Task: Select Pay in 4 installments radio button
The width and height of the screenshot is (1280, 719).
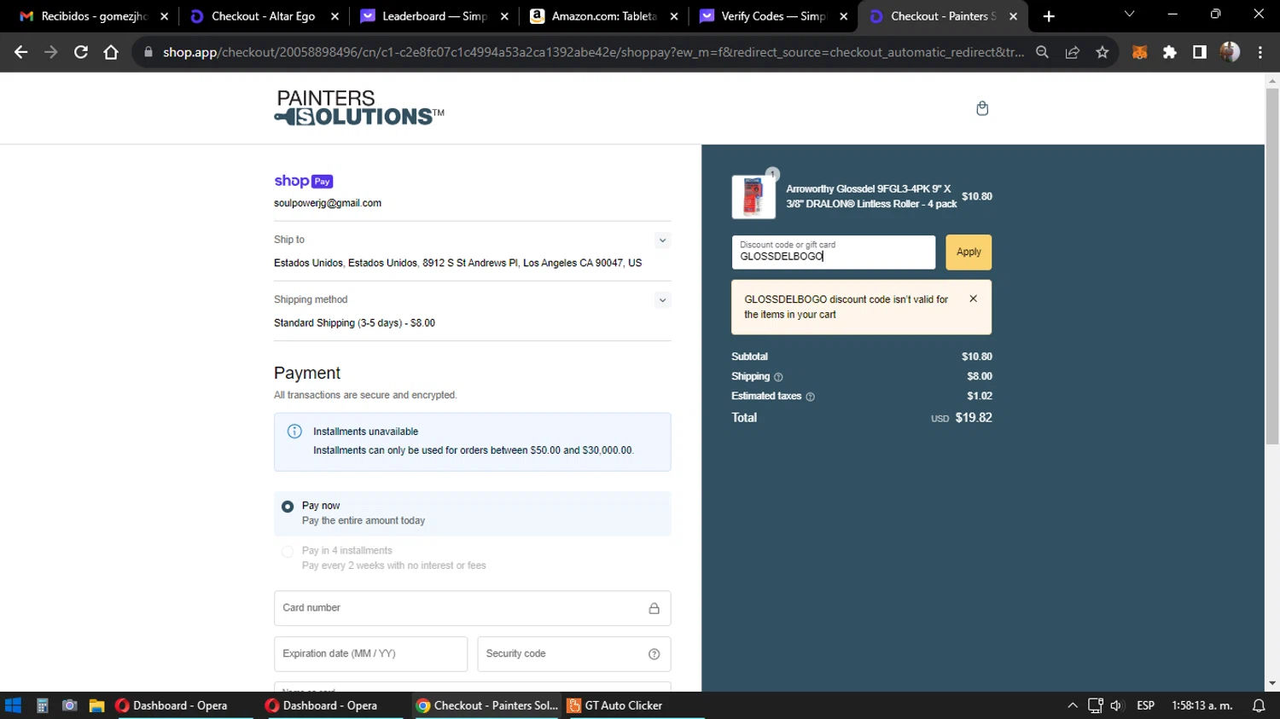Action: coord(288,552)
